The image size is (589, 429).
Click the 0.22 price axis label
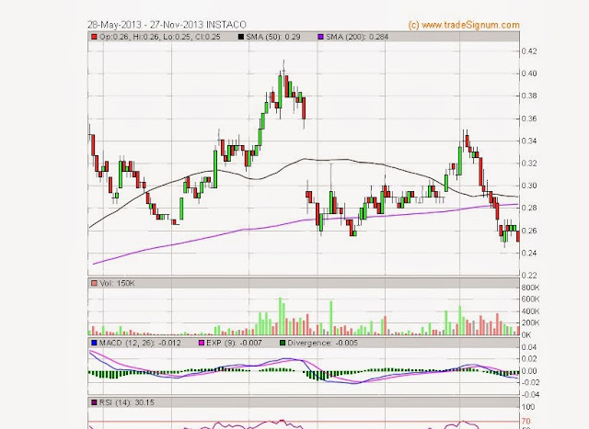(529, 276)
